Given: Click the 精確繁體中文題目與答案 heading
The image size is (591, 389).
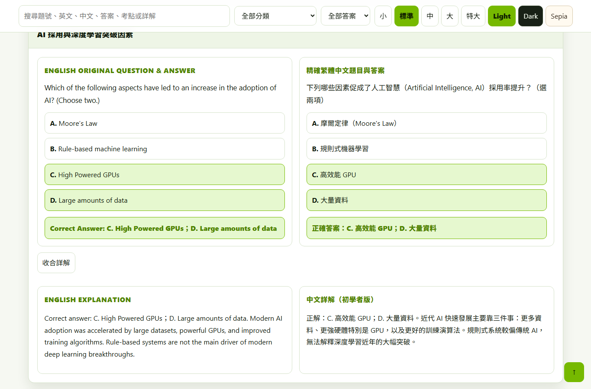Looking at the screenshot, I should [346, 70].
